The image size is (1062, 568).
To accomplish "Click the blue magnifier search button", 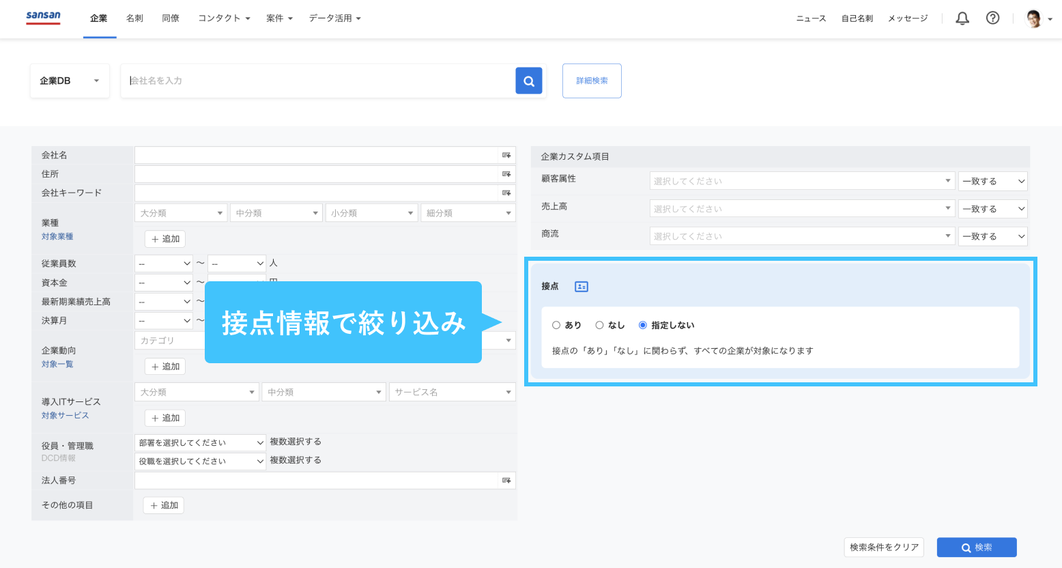I will coord(529,81).
